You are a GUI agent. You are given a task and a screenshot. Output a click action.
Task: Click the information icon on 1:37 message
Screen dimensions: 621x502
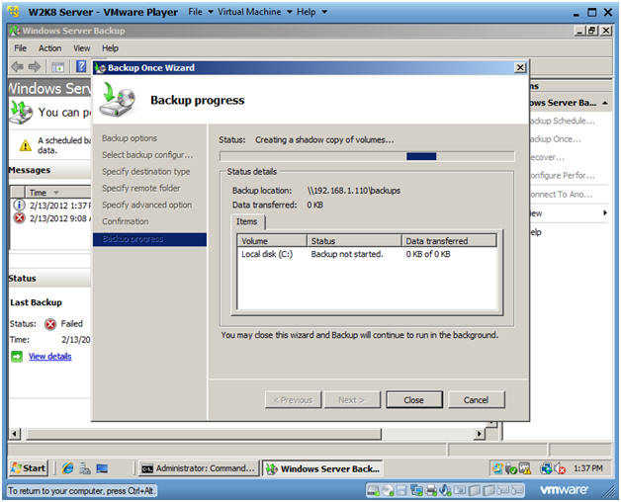pyautogui.click(x=19, y=206)
